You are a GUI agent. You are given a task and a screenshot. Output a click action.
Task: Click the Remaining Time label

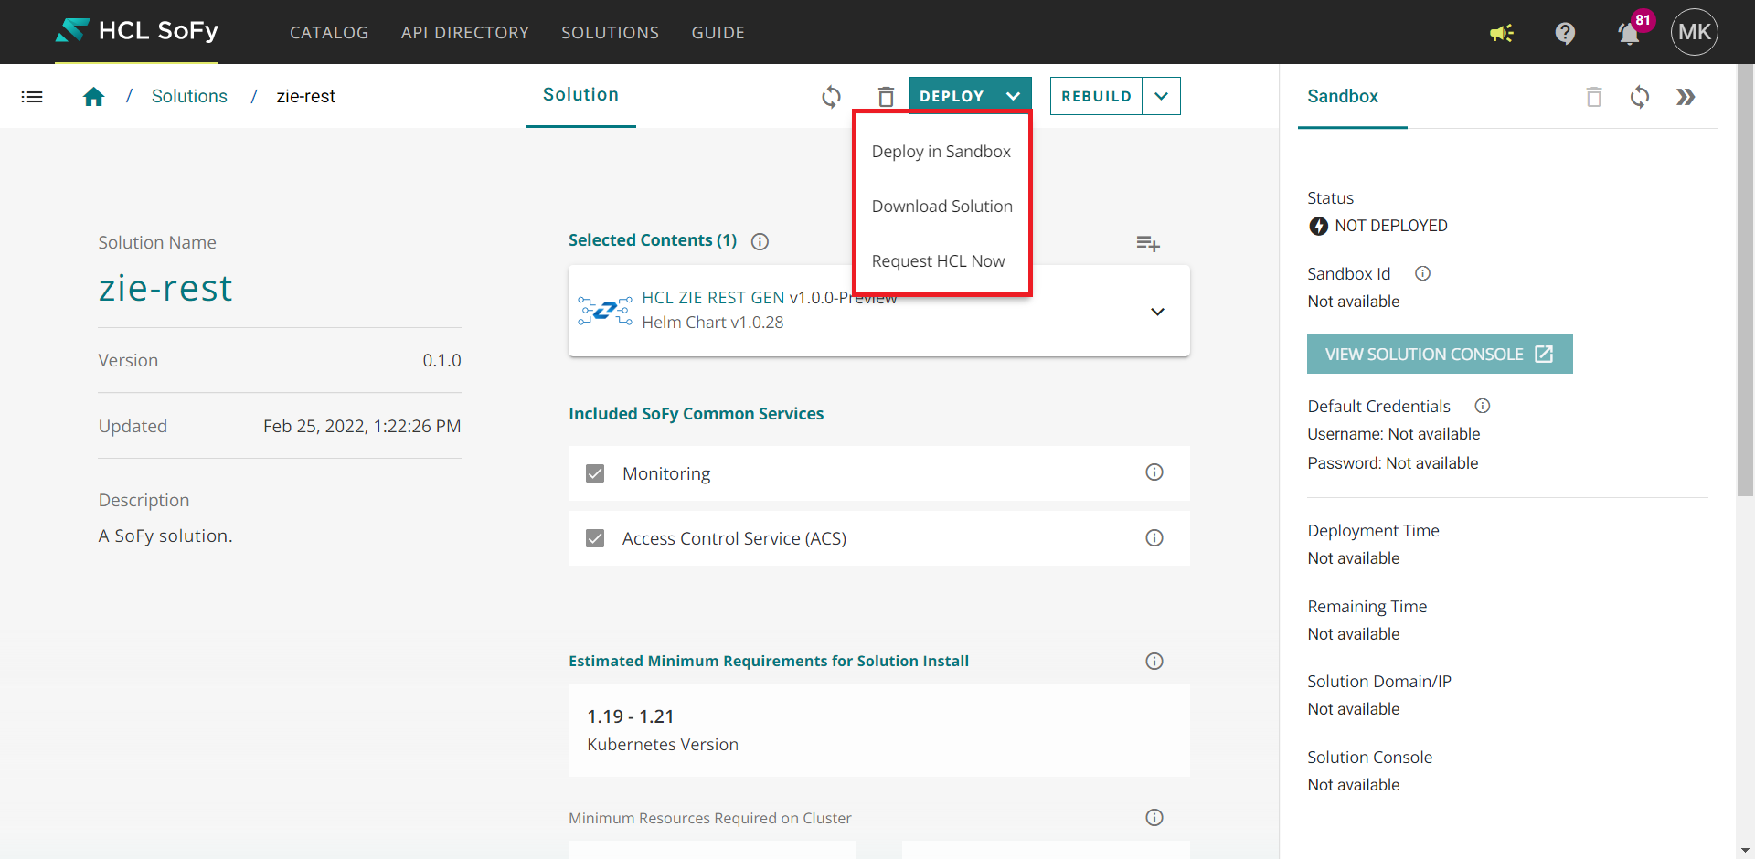(1367, 607)
